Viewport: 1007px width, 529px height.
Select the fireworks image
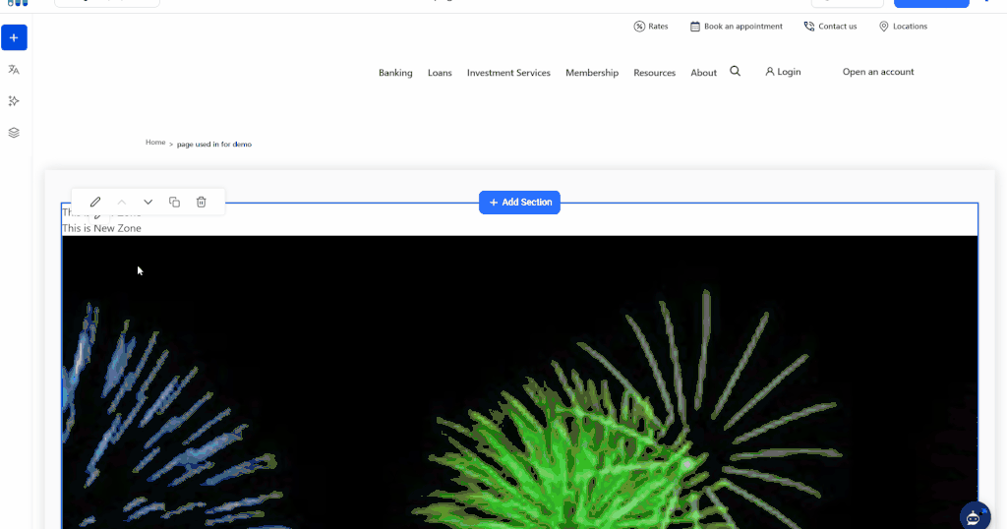point(519,382)
